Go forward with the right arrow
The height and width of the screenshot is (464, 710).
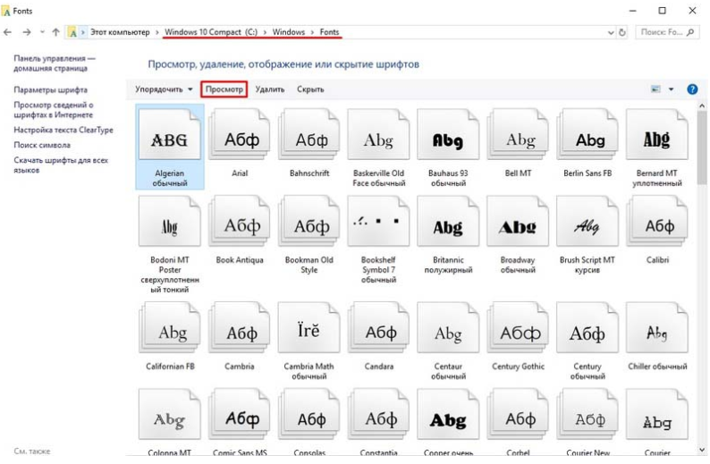click(x=27, y=32)
